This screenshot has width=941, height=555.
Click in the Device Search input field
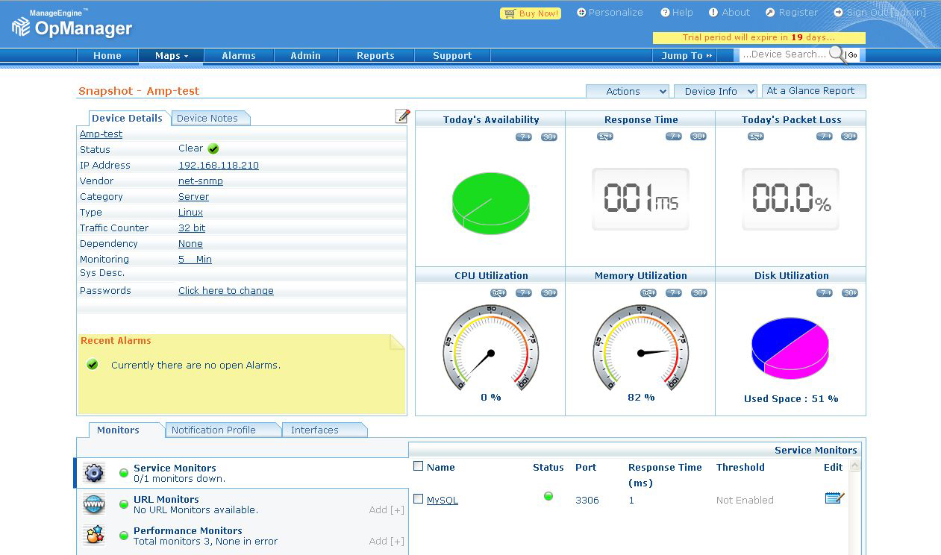click(784, 54)
